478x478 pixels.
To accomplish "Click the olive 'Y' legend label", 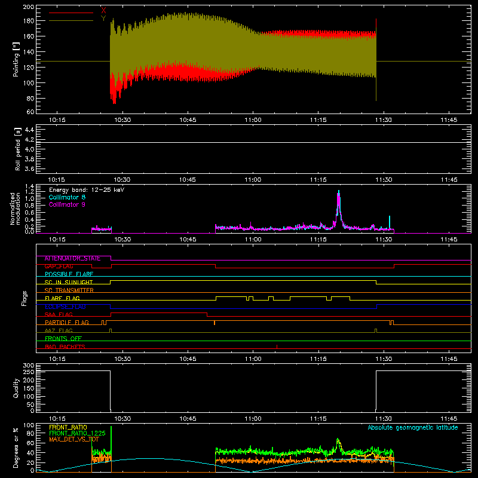I will (103, 19).
